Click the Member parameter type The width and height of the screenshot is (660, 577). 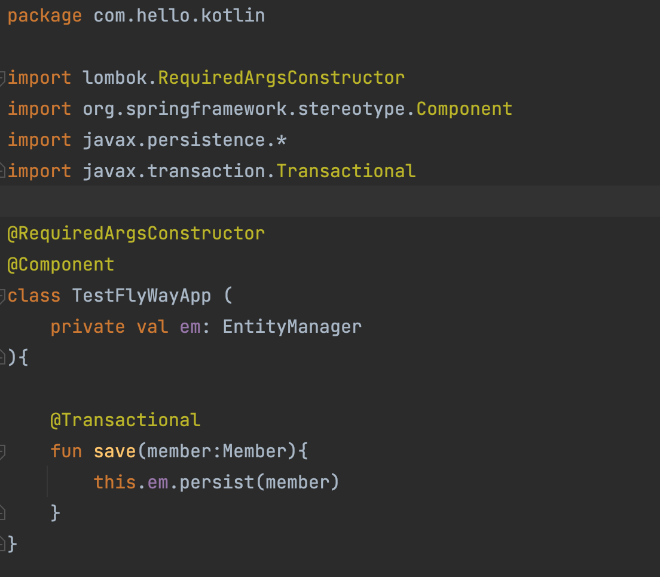click(x=255, y=451)
